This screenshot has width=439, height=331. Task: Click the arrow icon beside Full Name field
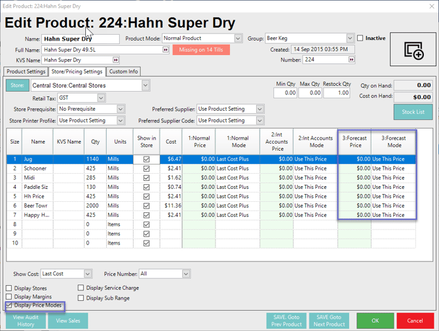166,50
